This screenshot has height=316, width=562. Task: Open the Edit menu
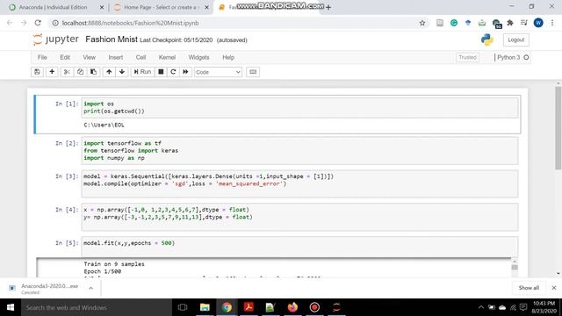click(65, 57)
